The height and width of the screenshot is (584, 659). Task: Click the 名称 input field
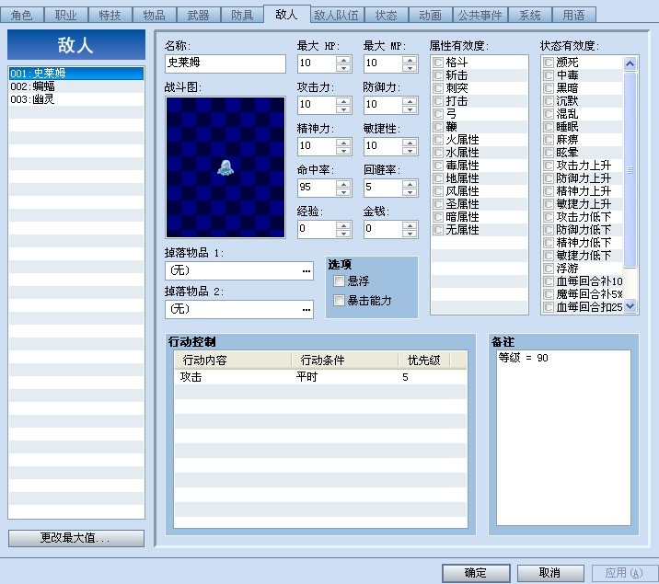225,63
